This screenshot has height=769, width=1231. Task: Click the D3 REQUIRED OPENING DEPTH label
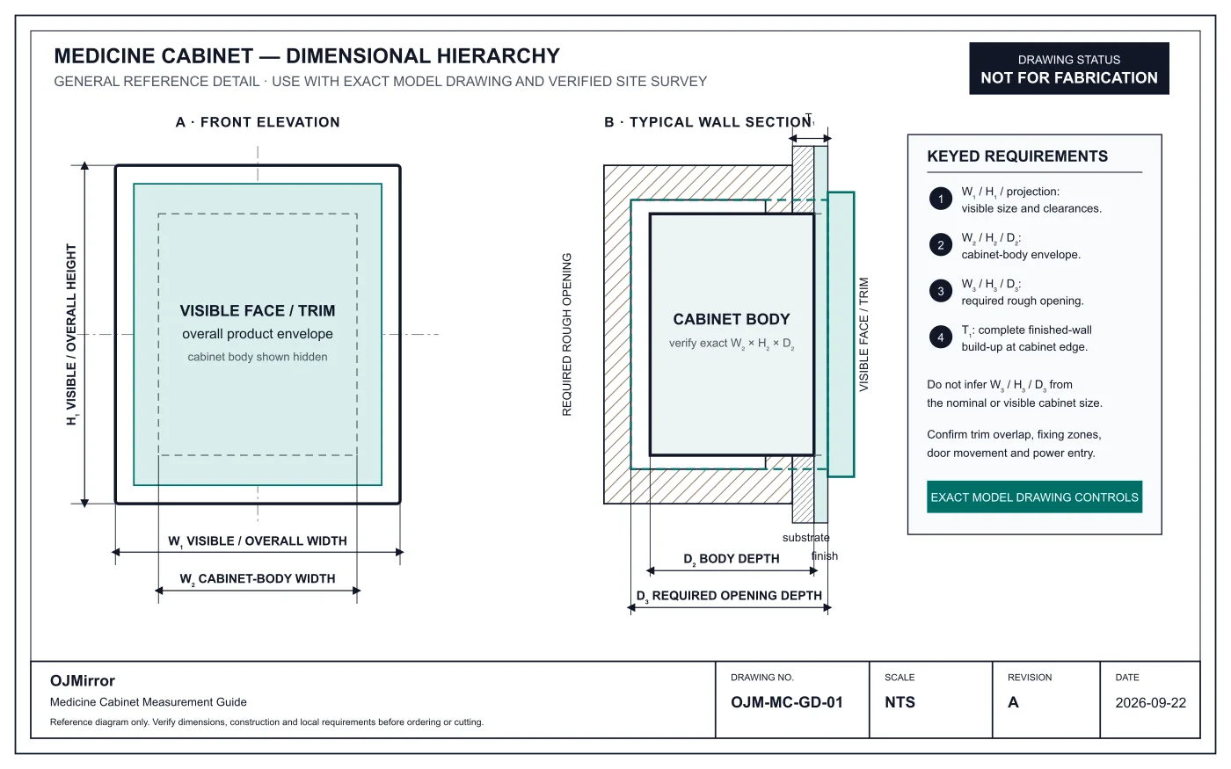click(x=729, y=596)
